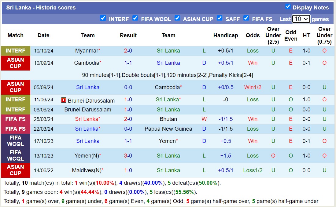Toggle the SAFF competition checkbox
Screen dimensions: 336x207
(220, 18)
